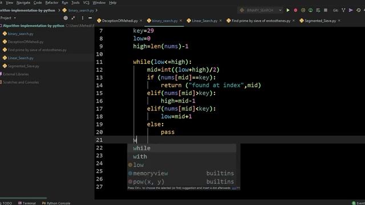Open the Python Console tool window
Screen dimensions: 365x205
(x=56, y=203)
